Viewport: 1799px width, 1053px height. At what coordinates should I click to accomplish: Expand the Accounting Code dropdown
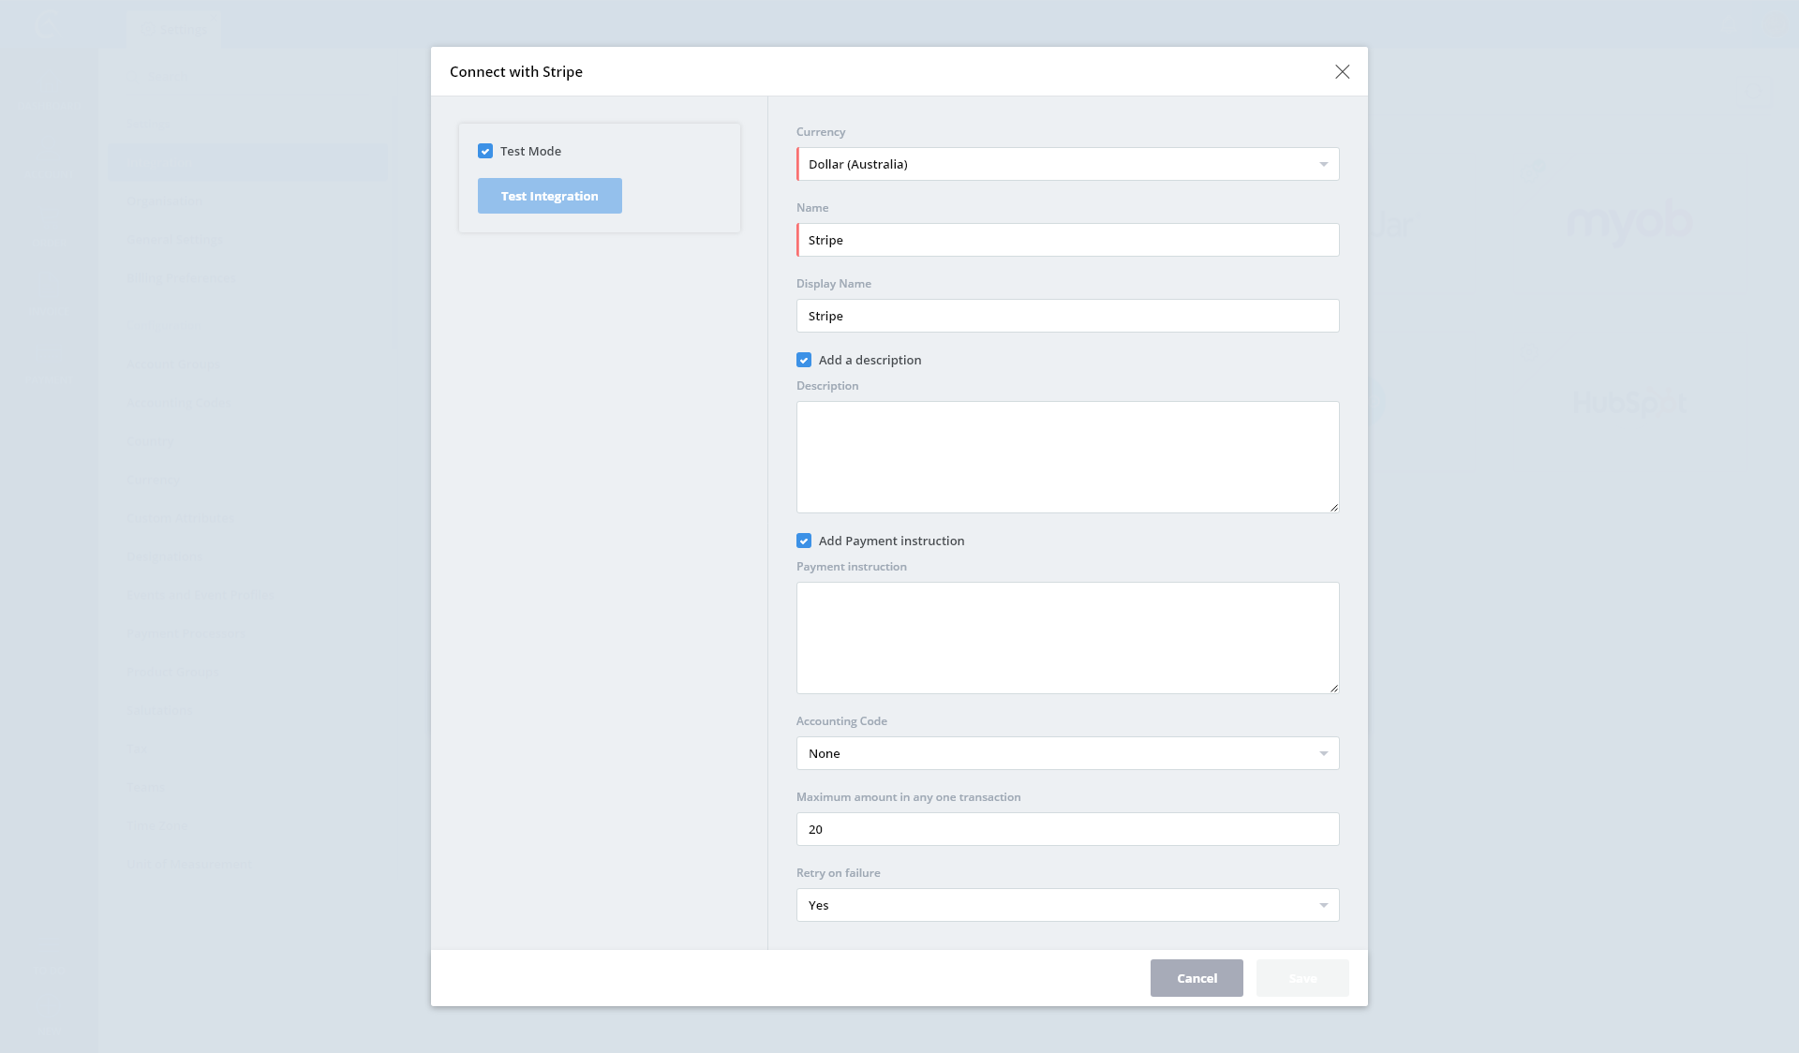pos(1066,753)
